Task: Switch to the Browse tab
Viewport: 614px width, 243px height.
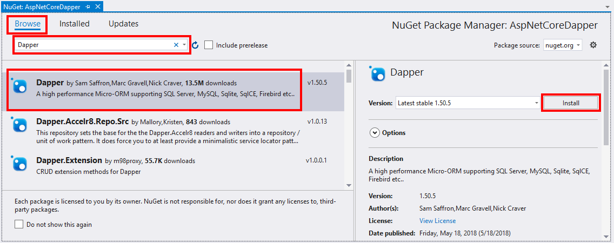Action: pyautogui.click(x=28, y=24)
